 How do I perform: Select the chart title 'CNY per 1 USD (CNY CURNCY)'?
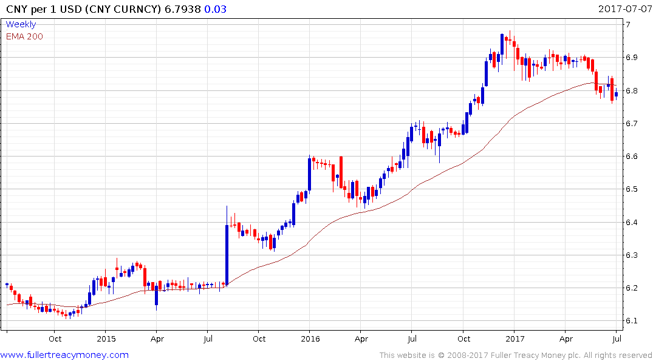[x=83, y=9]
